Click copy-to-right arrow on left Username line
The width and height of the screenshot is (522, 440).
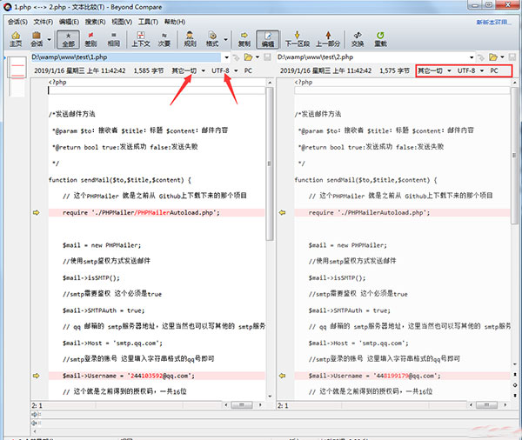pos(36,376)
